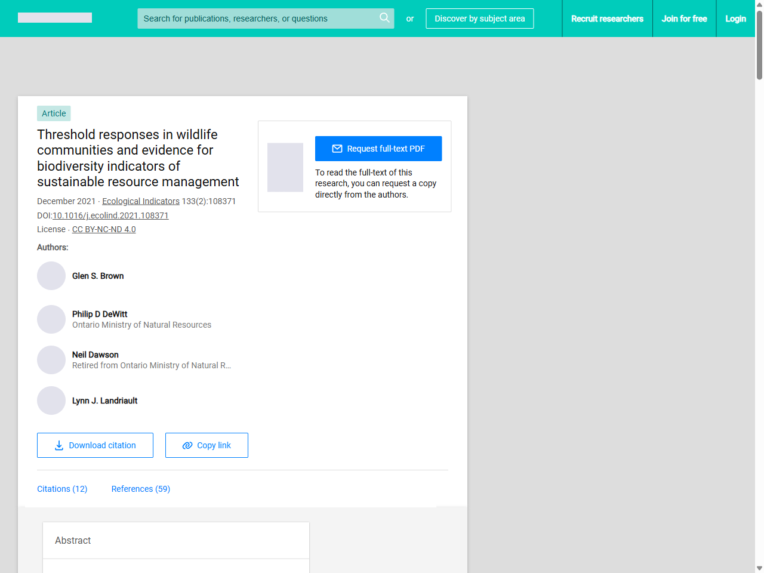
Task: Switch to the Citations (12) tab
Action: click(62, 489)
